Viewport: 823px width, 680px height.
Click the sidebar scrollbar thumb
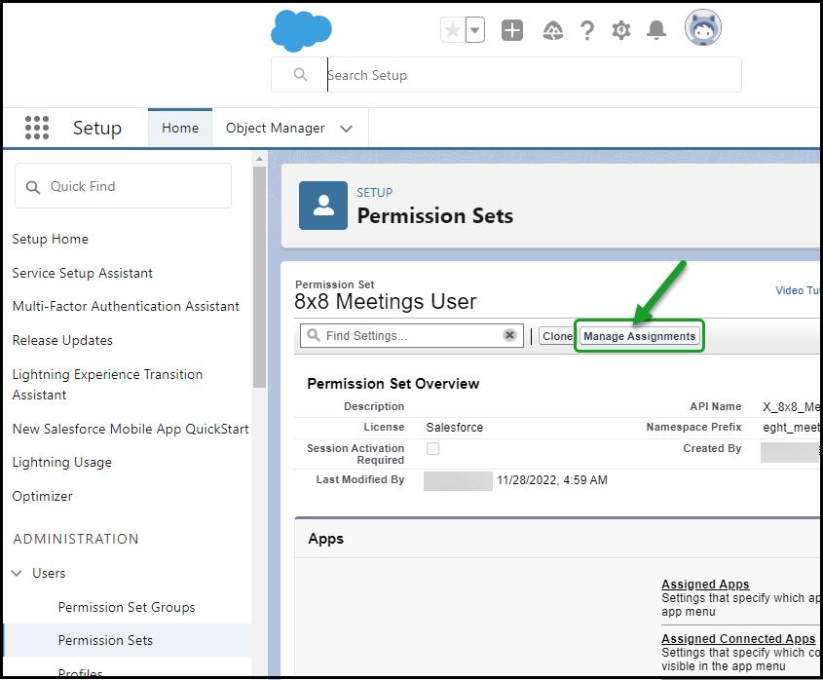click(x=259, y=278)
